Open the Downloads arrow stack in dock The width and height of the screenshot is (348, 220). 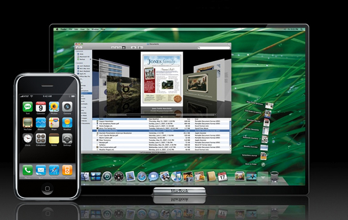263,177
